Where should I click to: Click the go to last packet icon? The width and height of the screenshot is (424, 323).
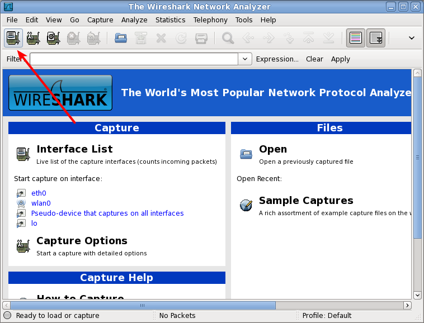pyautogui.click(x=329, y=38)
